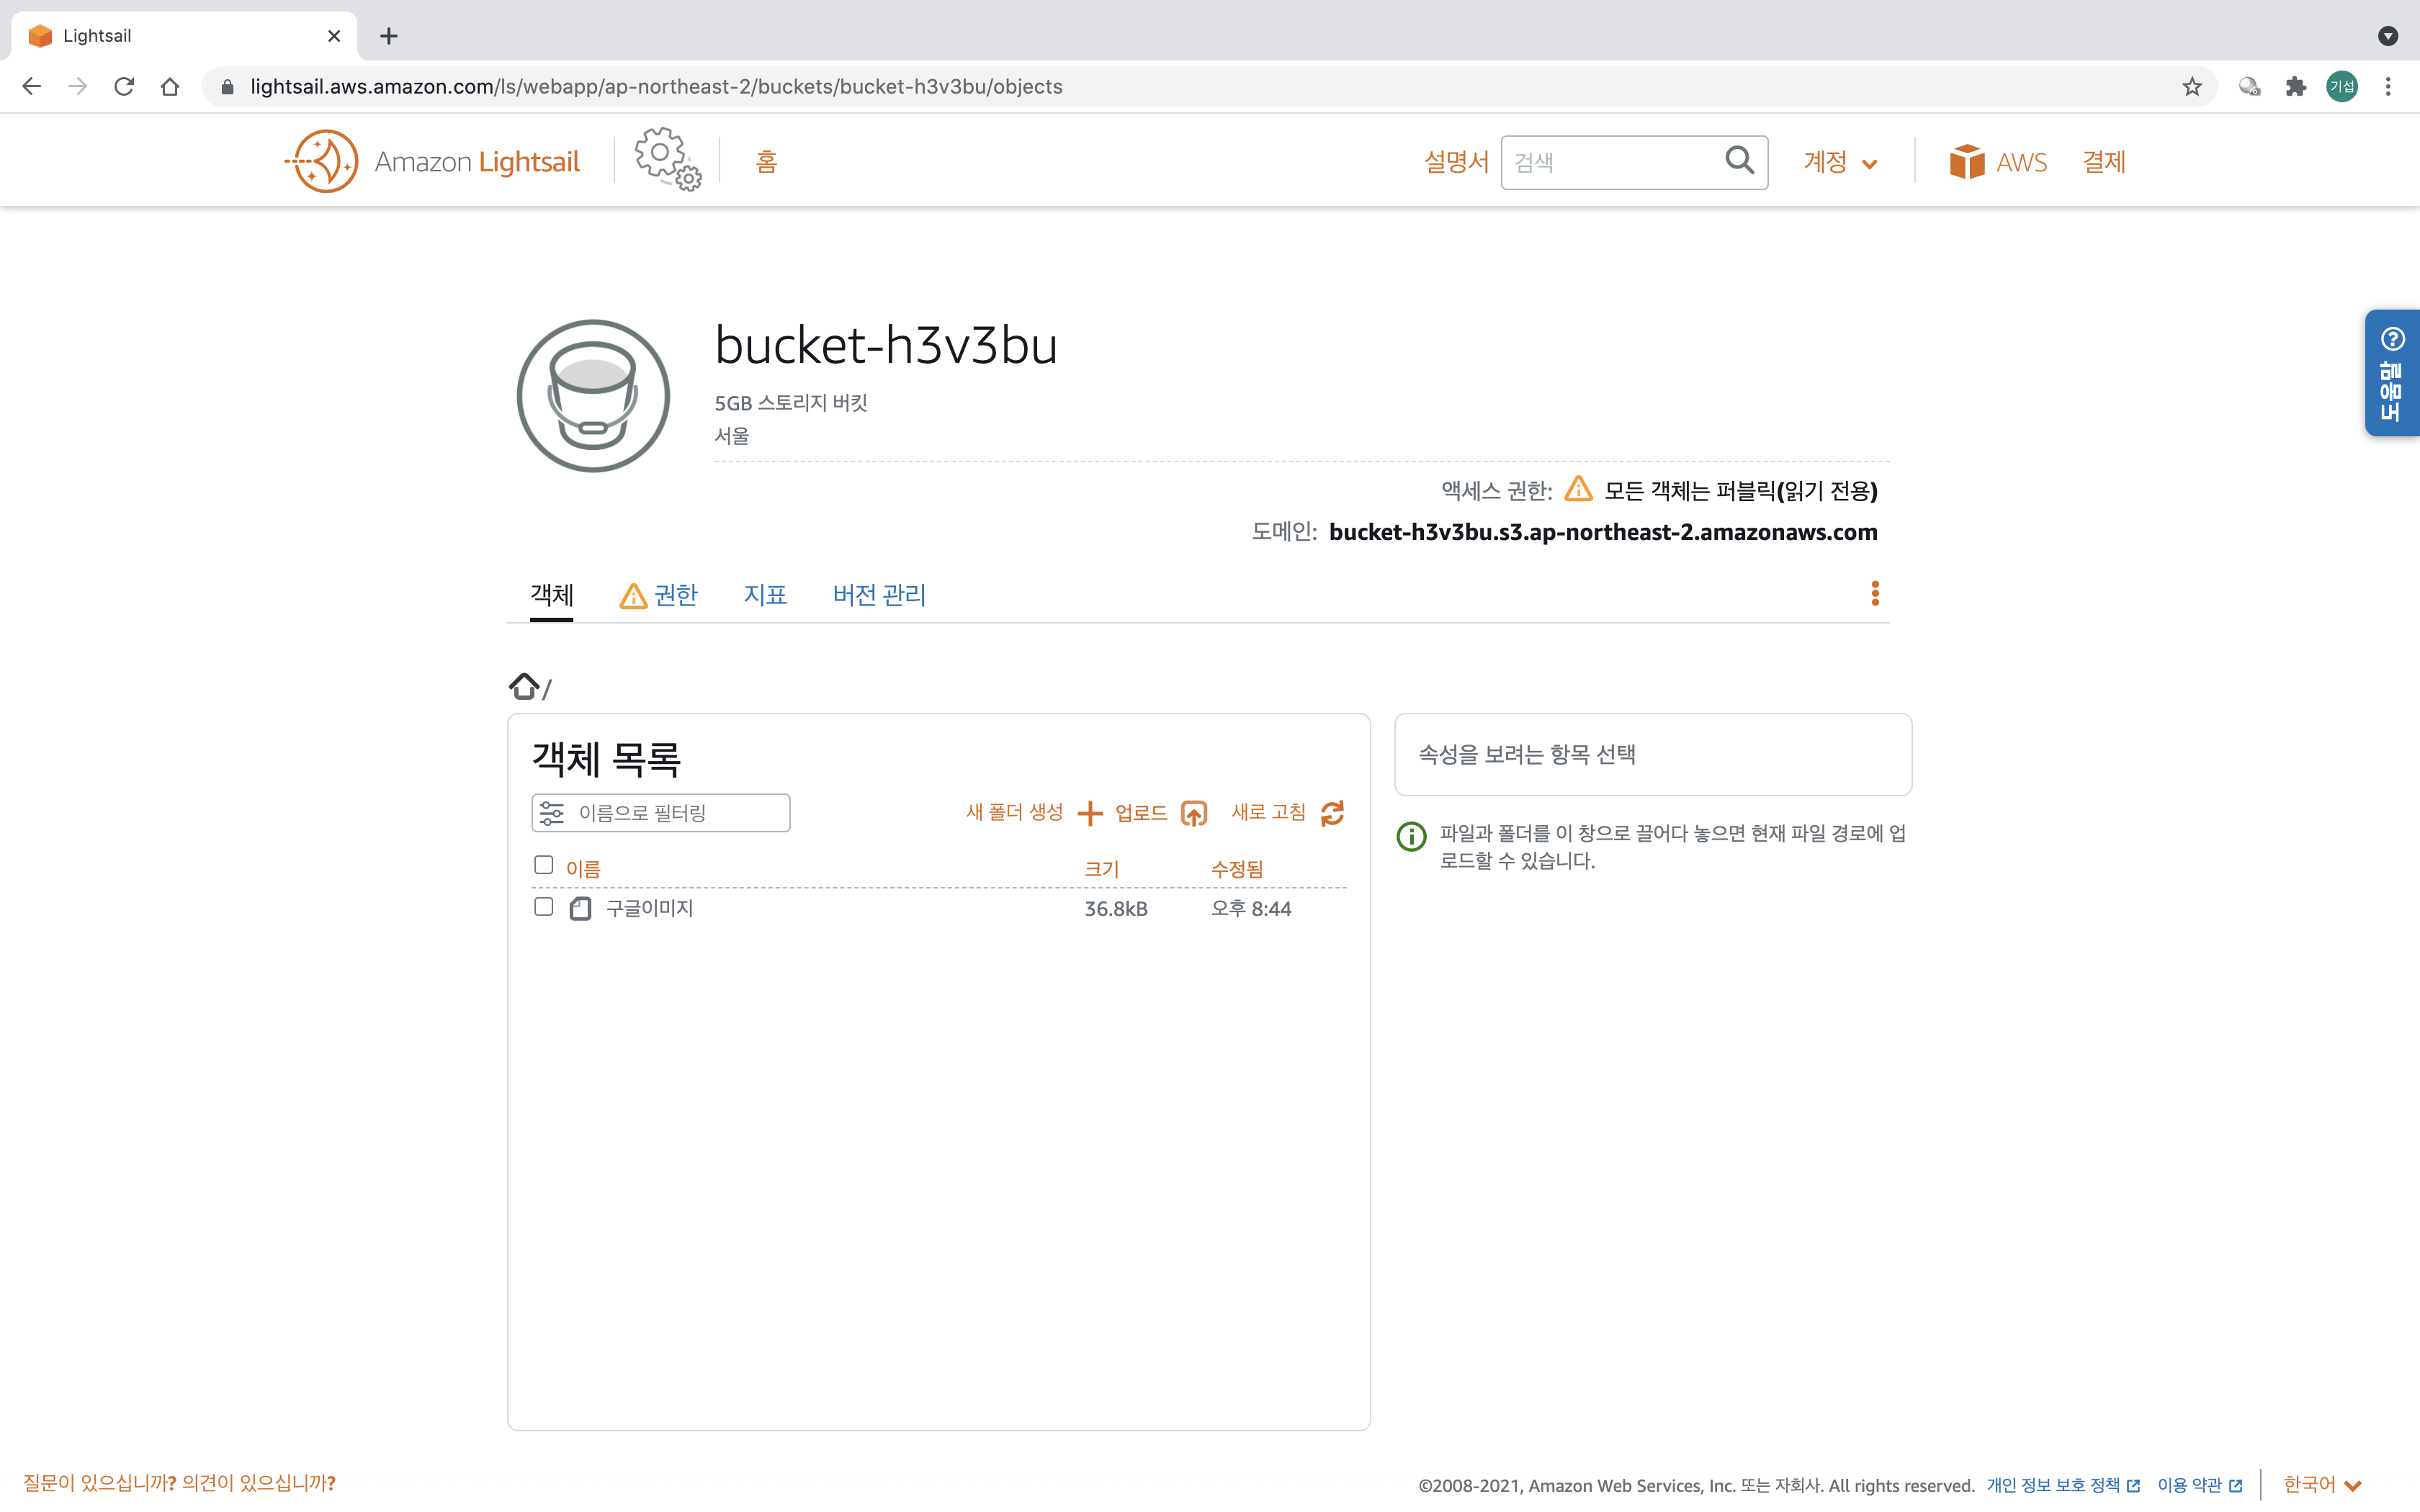Screen dimensions: 2420x1512
Task: Click the refresh icon beside 새로 고침
Action: (1332, 813)
